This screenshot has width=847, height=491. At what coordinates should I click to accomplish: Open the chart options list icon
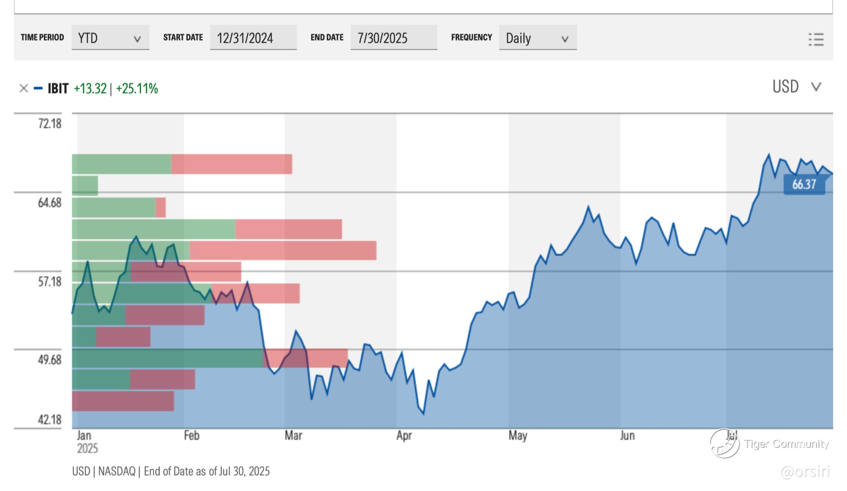816,39
